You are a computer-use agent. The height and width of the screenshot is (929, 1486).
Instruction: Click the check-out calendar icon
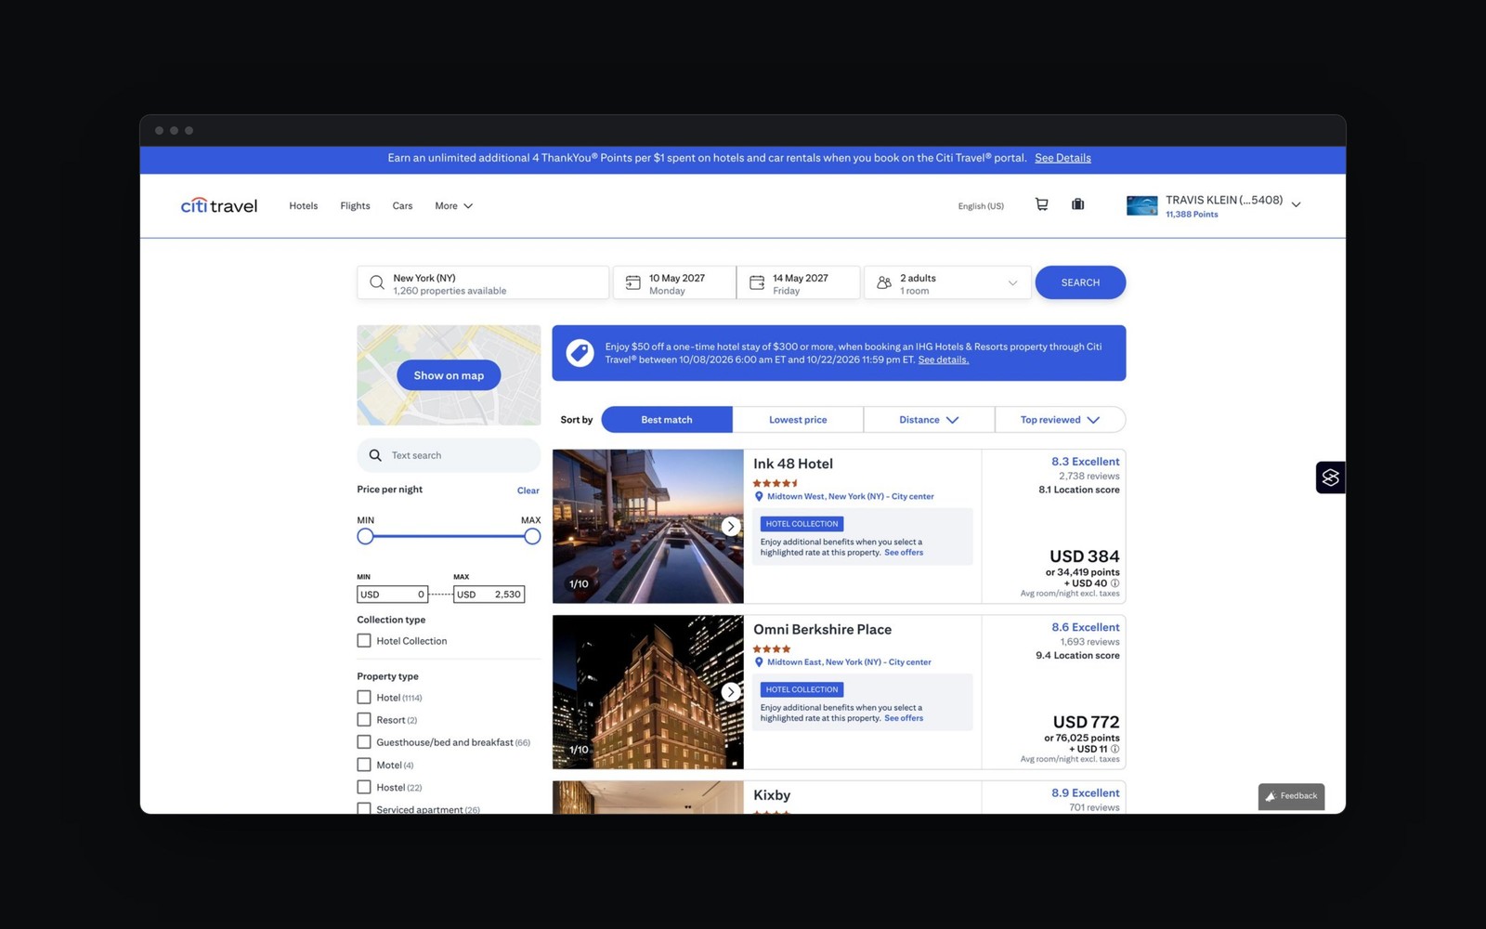(x=757, y=282)
